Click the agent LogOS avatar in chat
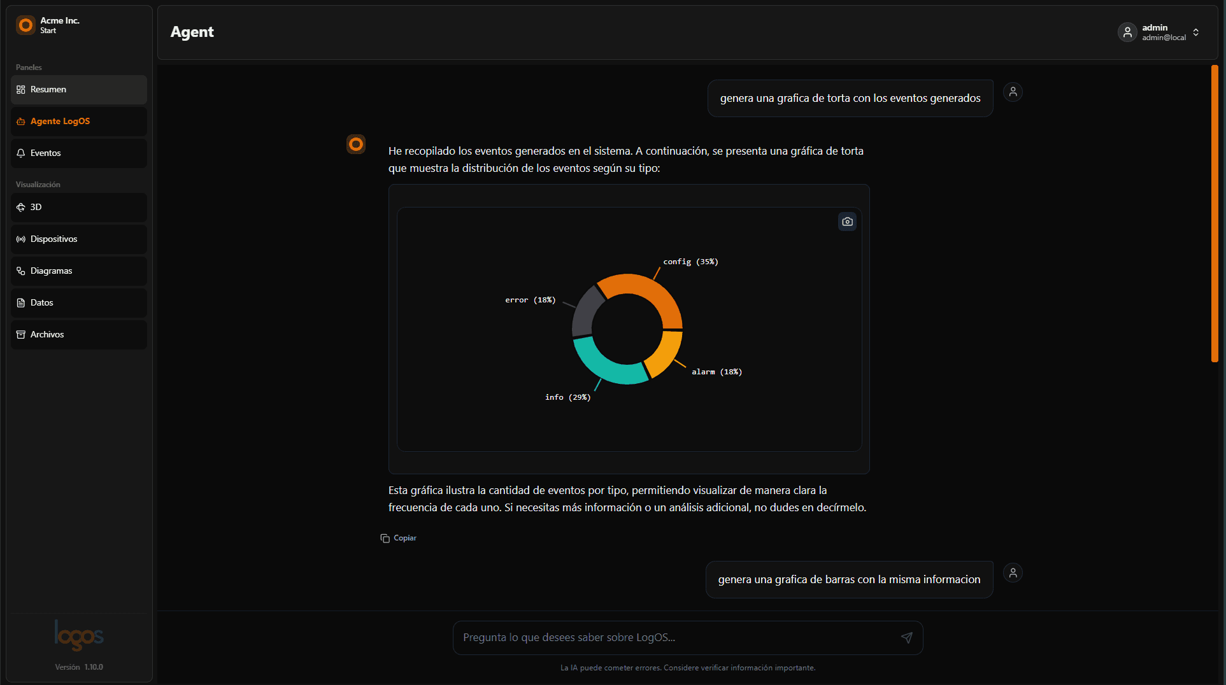 pos(356,145)
